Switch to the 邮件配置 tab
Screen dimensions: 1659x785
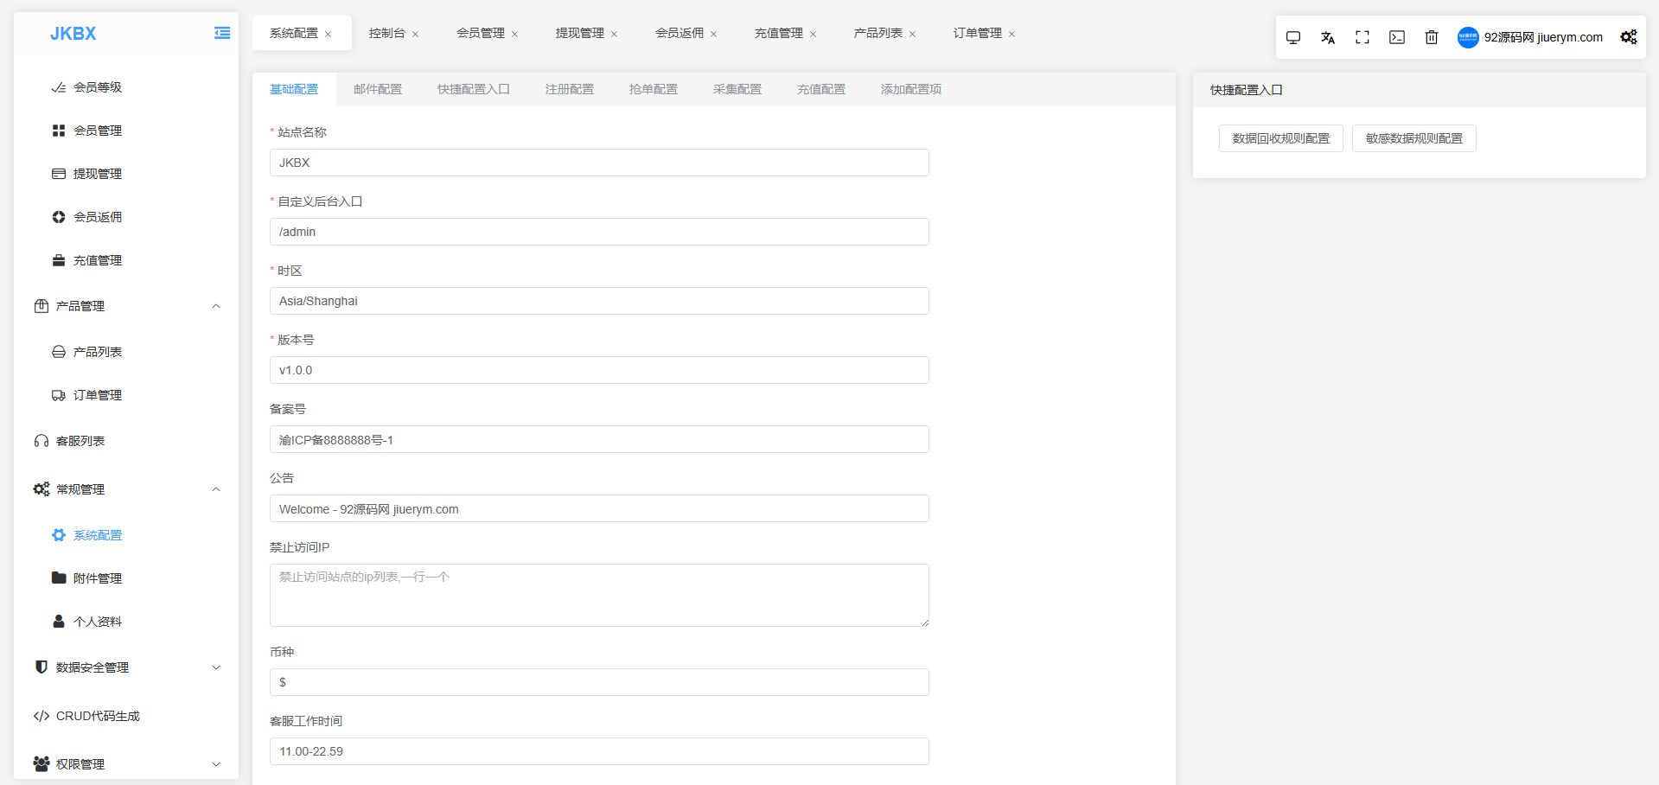coord(378,89)
